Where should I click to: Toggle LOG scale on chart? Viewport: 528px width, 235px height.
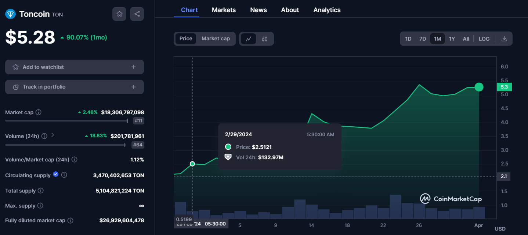point(484,39)
